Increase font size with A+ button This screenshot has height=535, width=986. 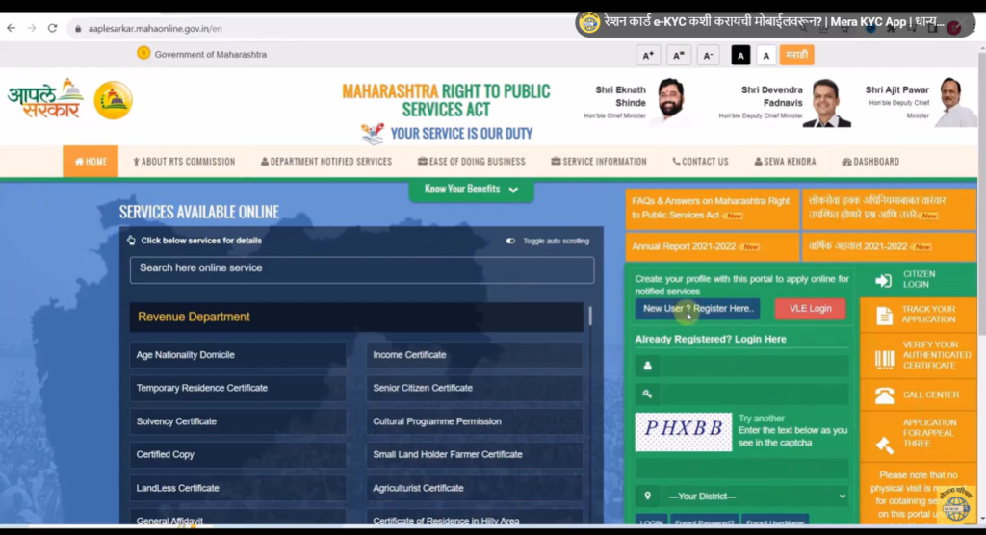tap(648, 56)
